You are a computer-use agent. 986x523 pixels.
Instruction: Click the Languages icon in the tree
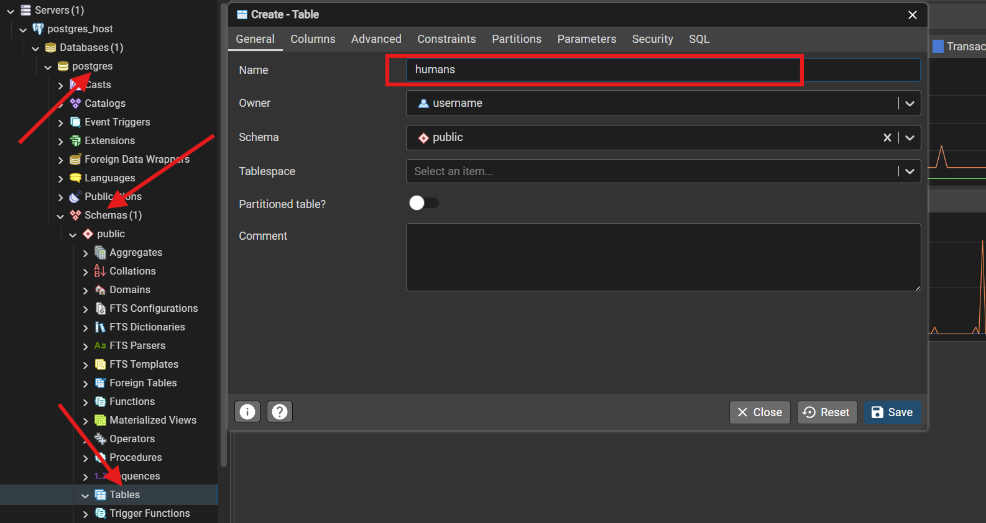75,178
